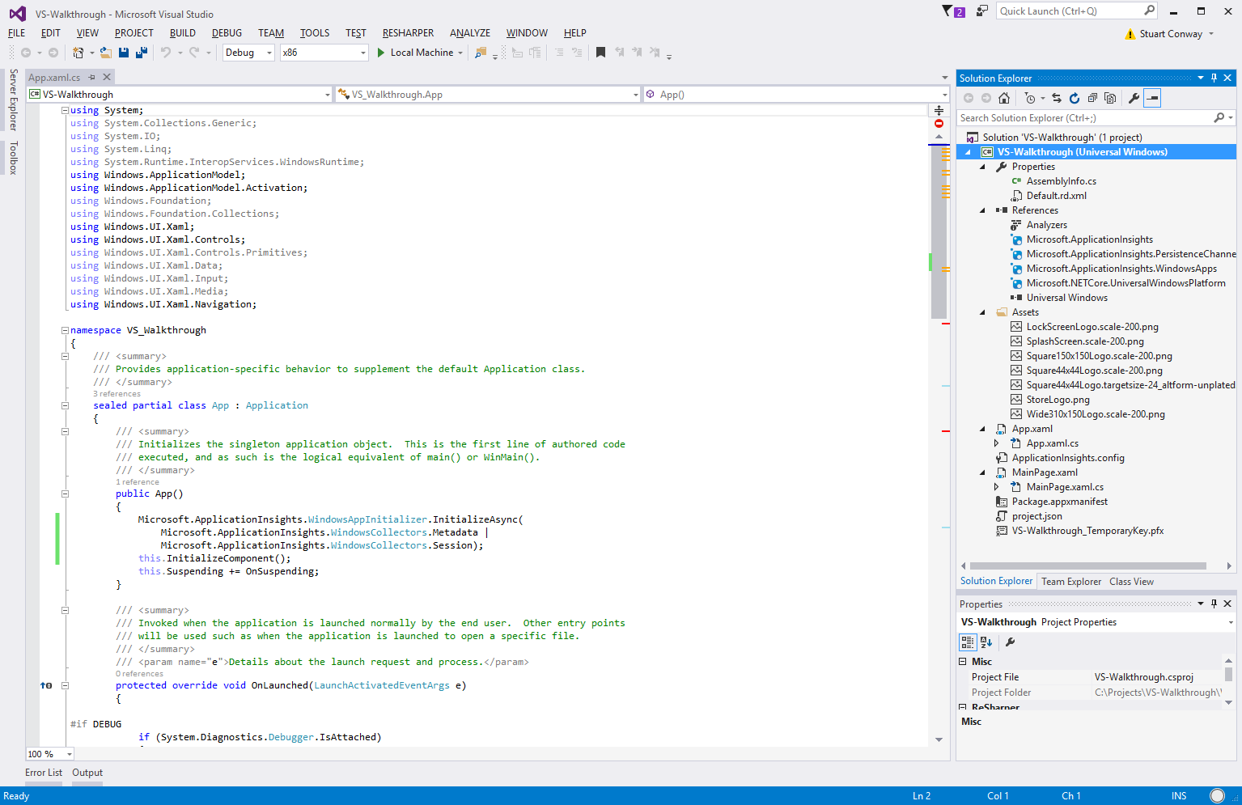Open the RESHARPER menu
The image size is (1242, 805).
408,33
